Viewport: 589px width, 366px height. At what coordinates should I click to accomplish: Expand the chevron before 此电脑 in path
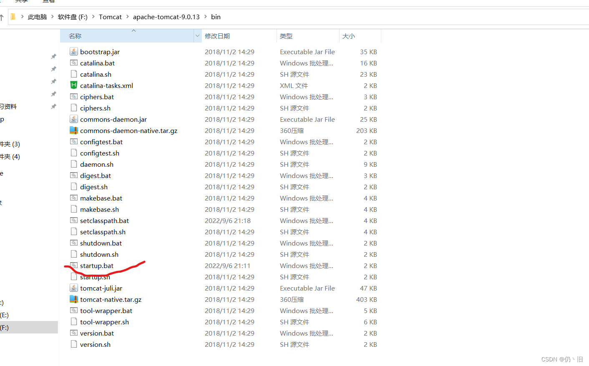(22, 17)
